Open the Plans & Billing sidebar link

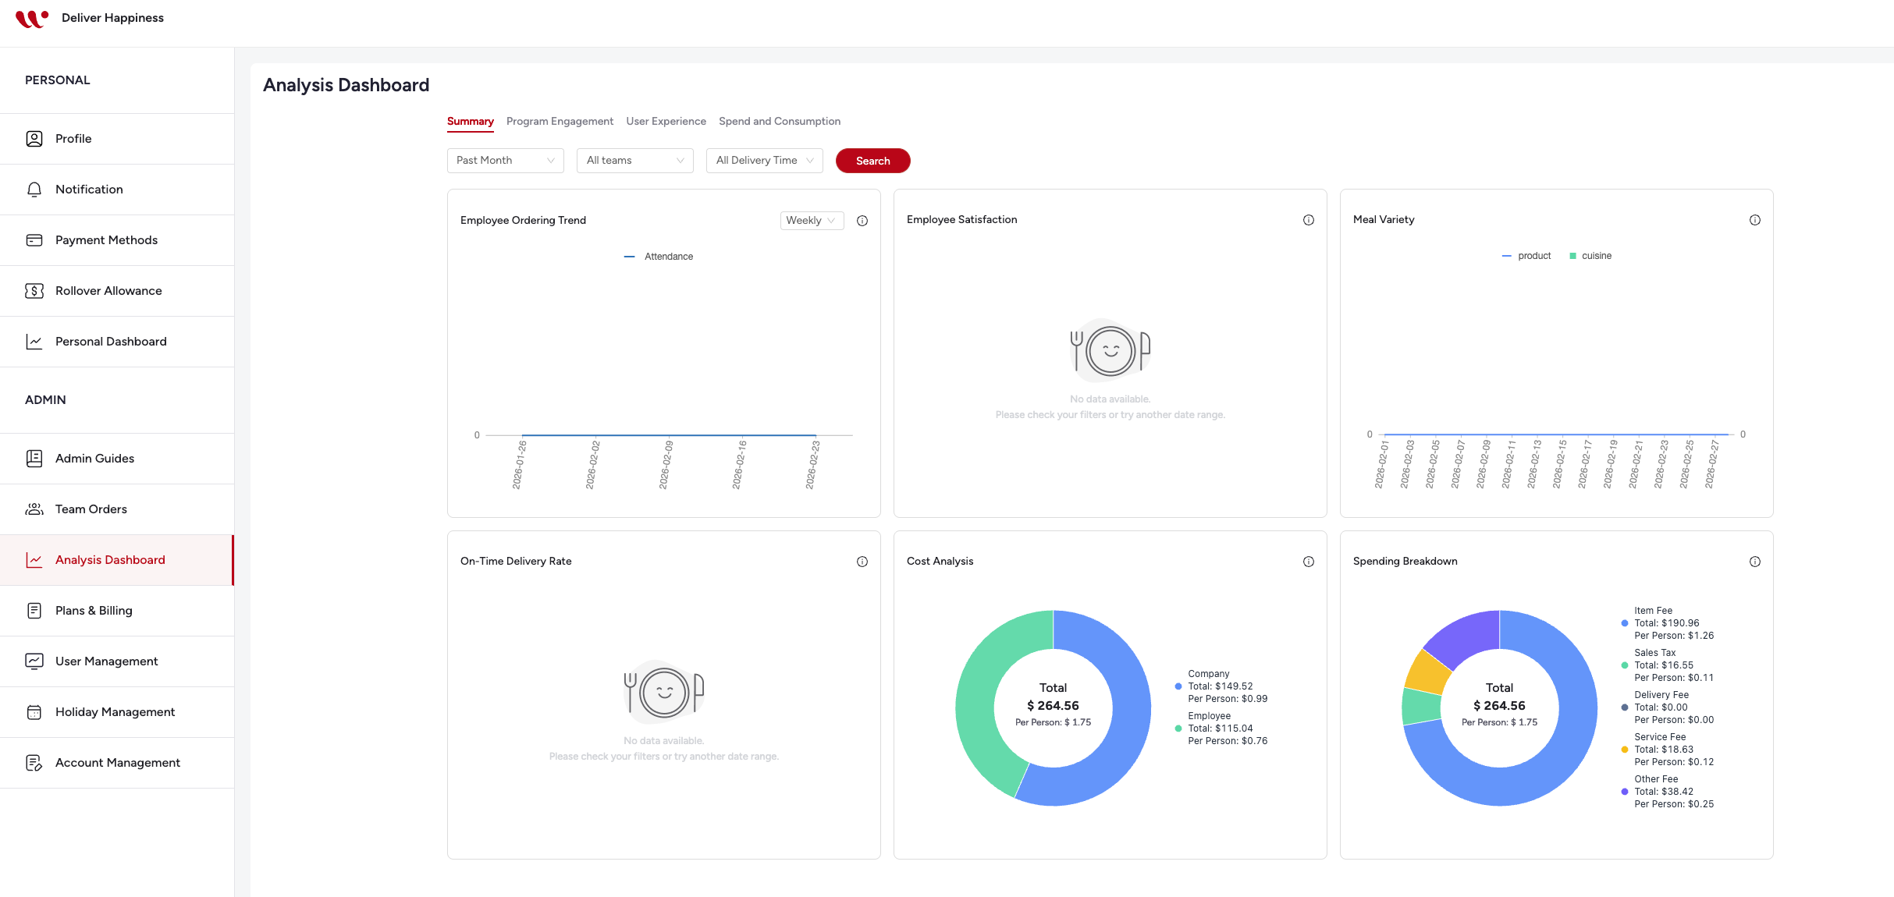(x=117, y=611)
